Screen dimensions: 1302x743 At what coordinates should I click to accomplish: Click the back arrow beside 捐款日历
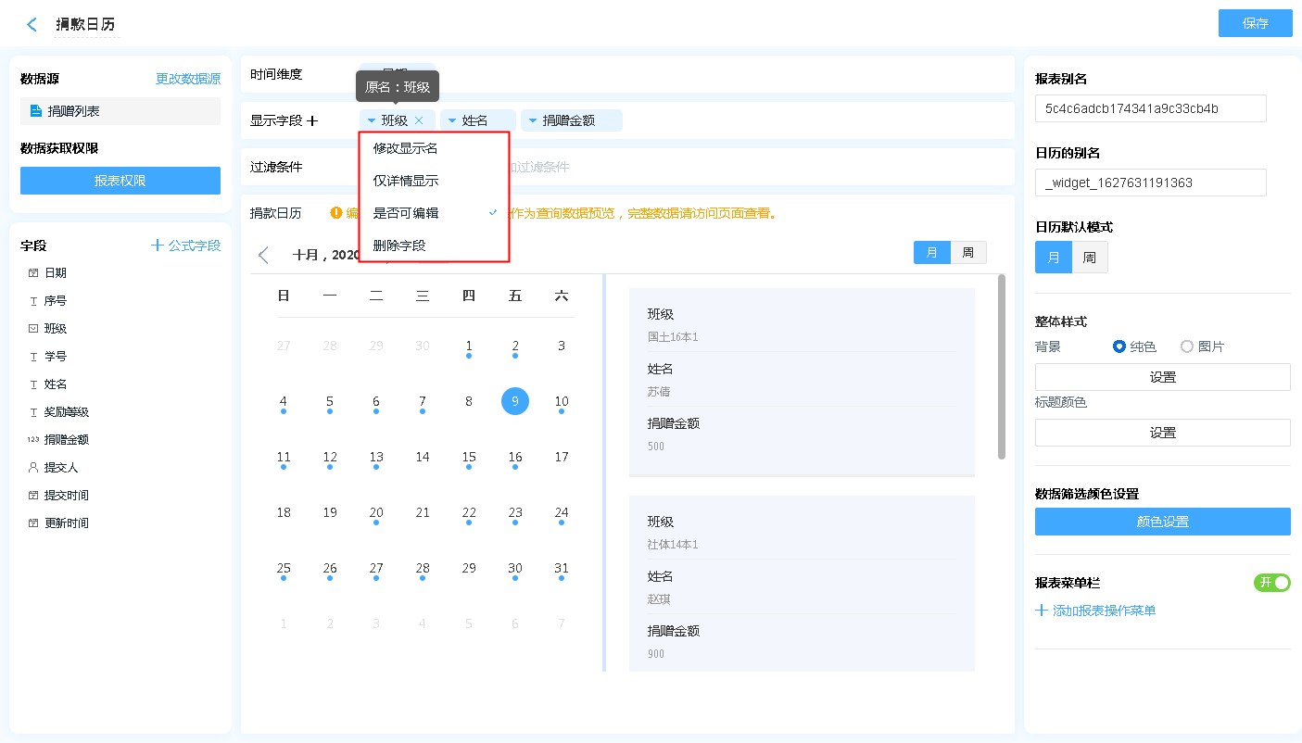(x=32, y=25)
